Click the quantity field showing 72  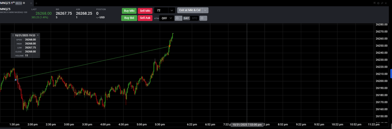161,10
